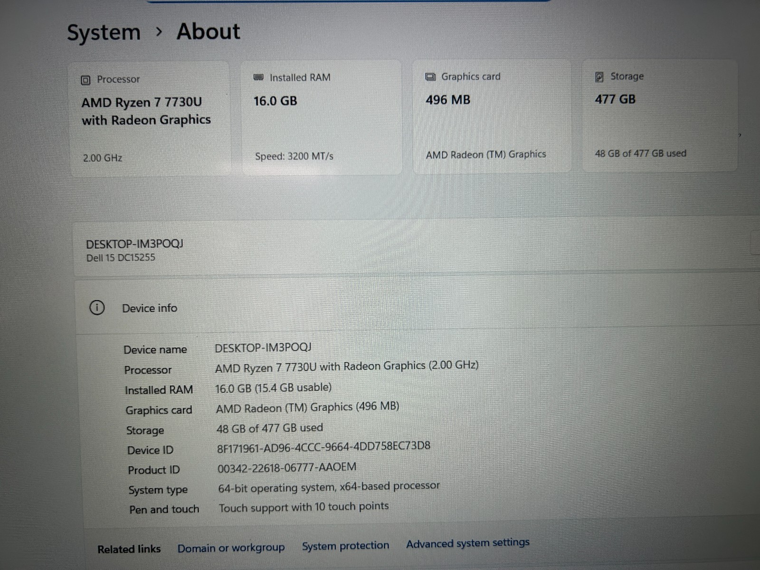Select '2.00 GHz' in Processor card

(103, 158)
